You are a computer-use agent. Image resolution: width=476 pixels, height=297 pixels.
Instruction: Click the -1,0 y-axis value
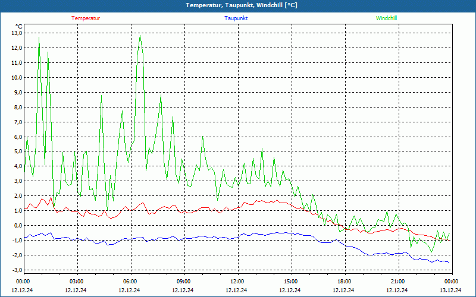(x=16, y=241)
